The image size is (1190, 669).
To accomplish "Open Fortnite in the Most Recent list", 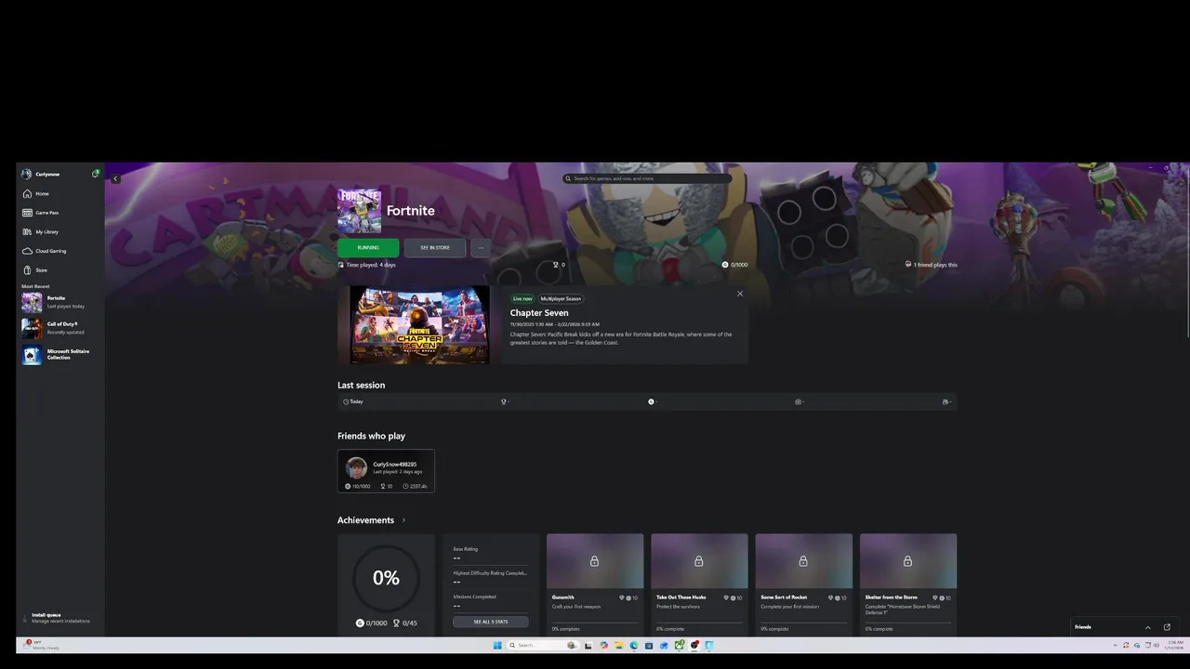I will click(60, 302).
